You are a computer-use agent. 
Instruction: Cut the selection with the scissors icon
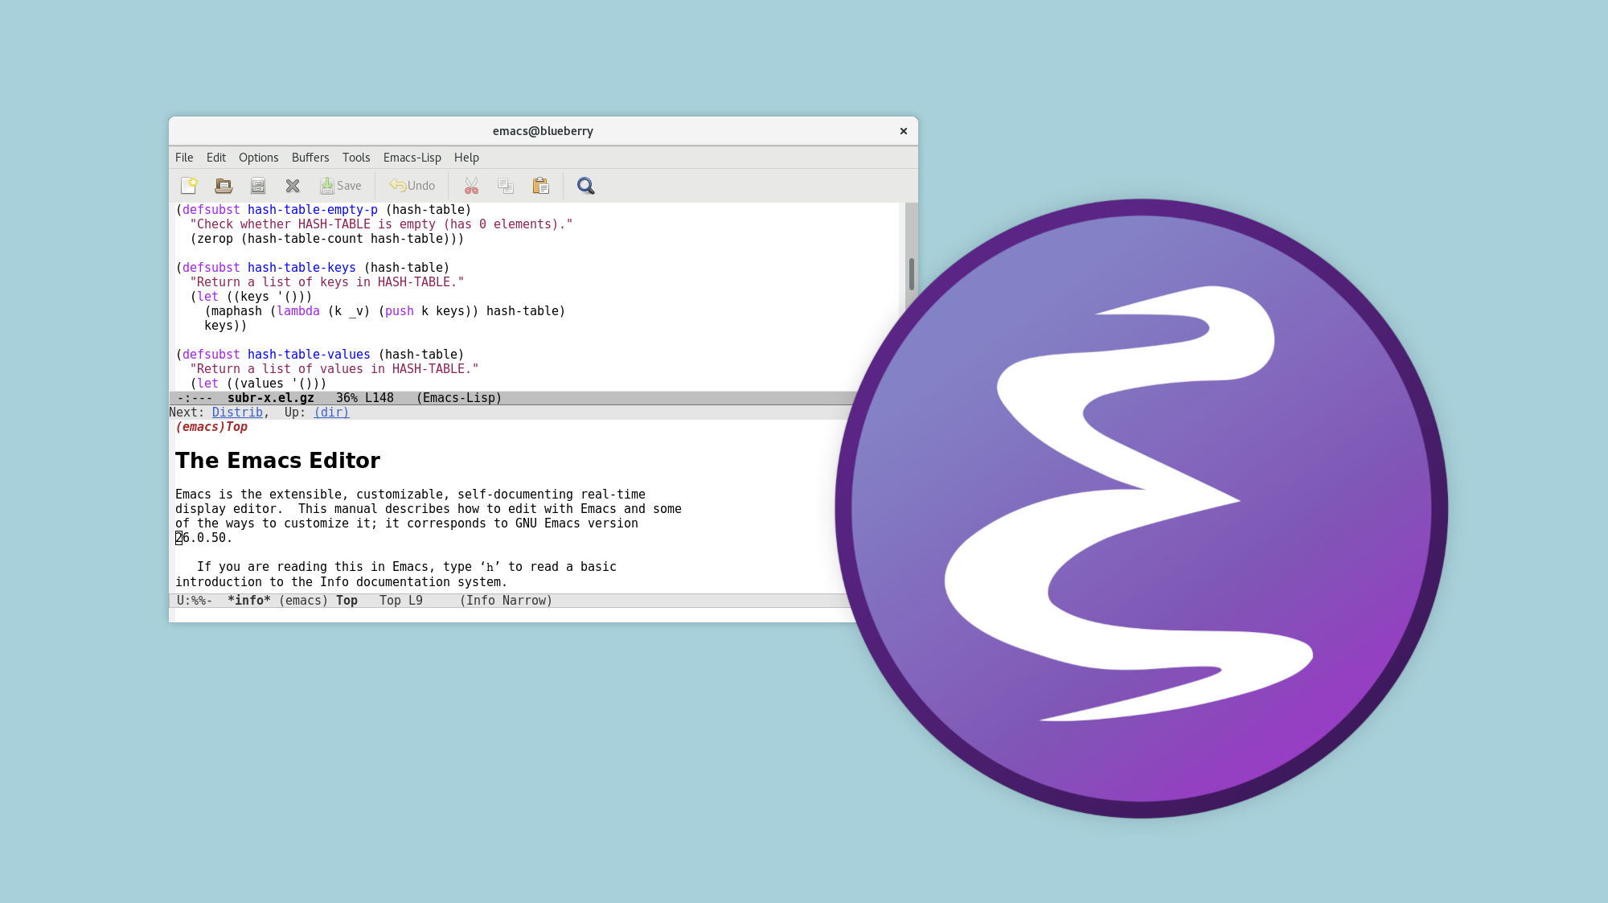(x=471, y=186)
